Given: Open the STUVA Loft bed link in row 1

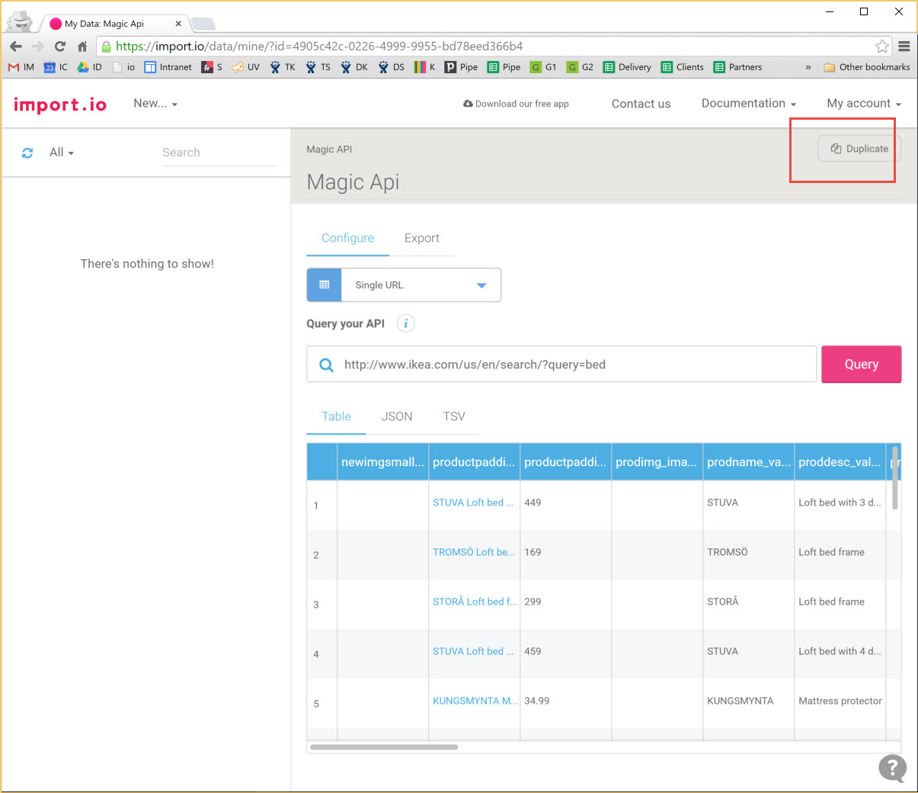Looking at the screenshot, I should click(473, 502).
